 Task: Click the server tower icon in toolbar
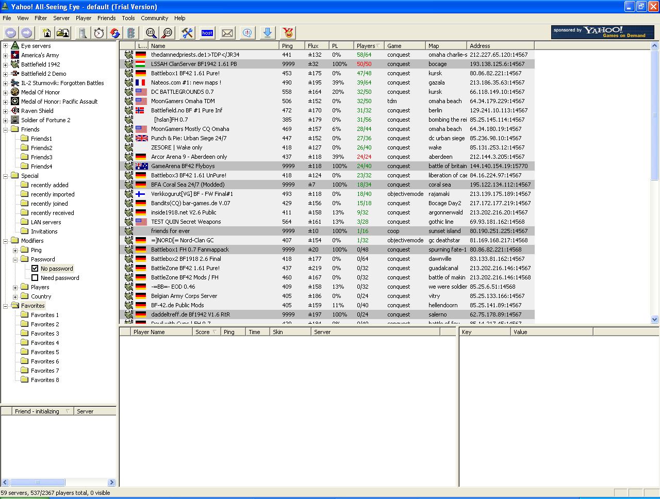(x=82, y=33)
